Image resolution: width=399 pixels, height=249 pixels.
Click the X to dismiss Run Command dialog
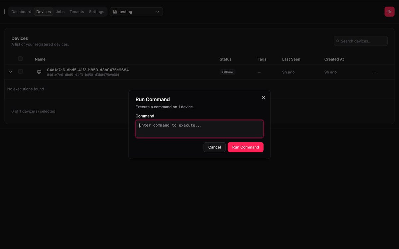[x=263, y=97]
